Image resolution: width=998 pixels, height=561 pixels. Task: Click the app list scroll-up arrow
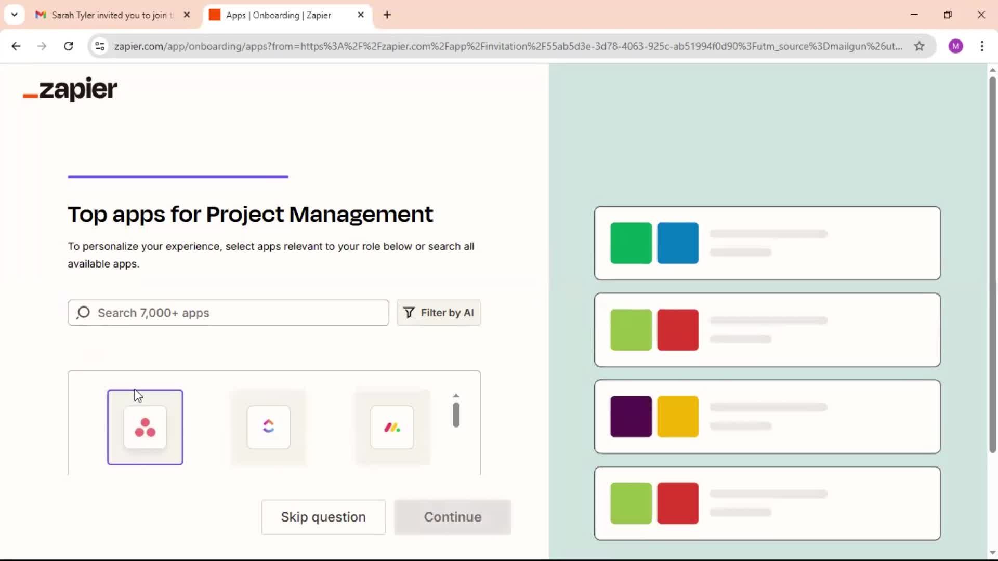pos(456,396)
